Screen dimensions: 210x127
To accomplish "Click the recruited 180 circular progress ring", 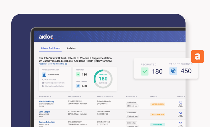I will [103, 79].
